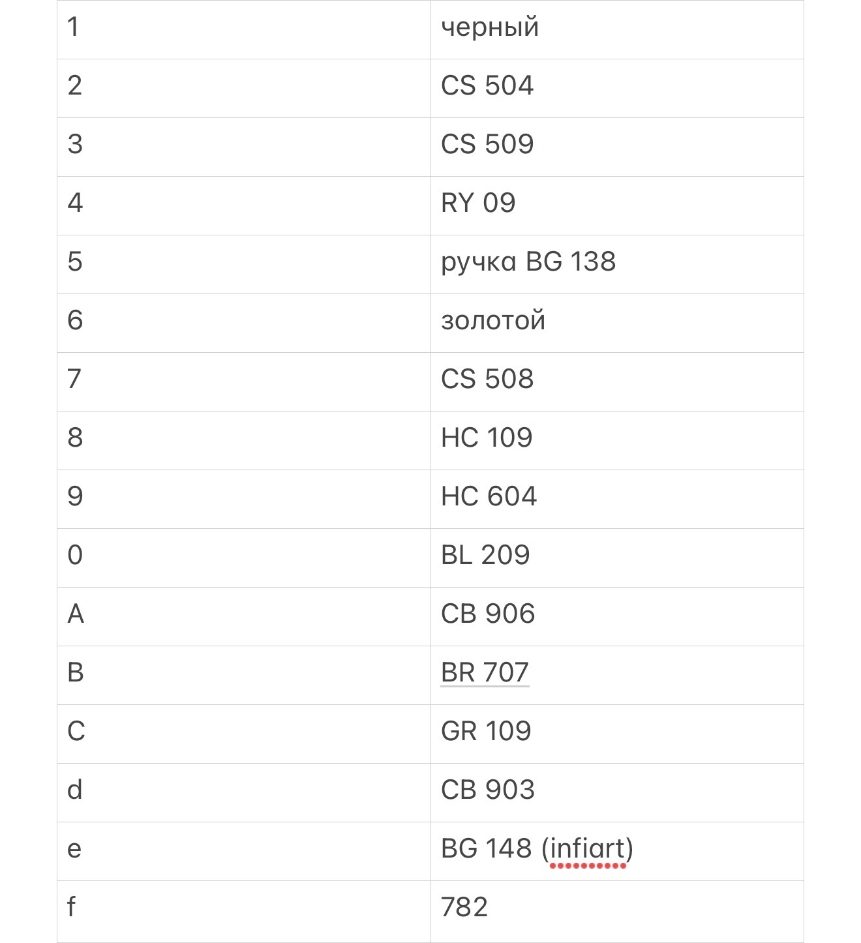The image size is (861, 943).
Task: Click the 'HC 604' table cell
Action: click(x=617, y=499)
